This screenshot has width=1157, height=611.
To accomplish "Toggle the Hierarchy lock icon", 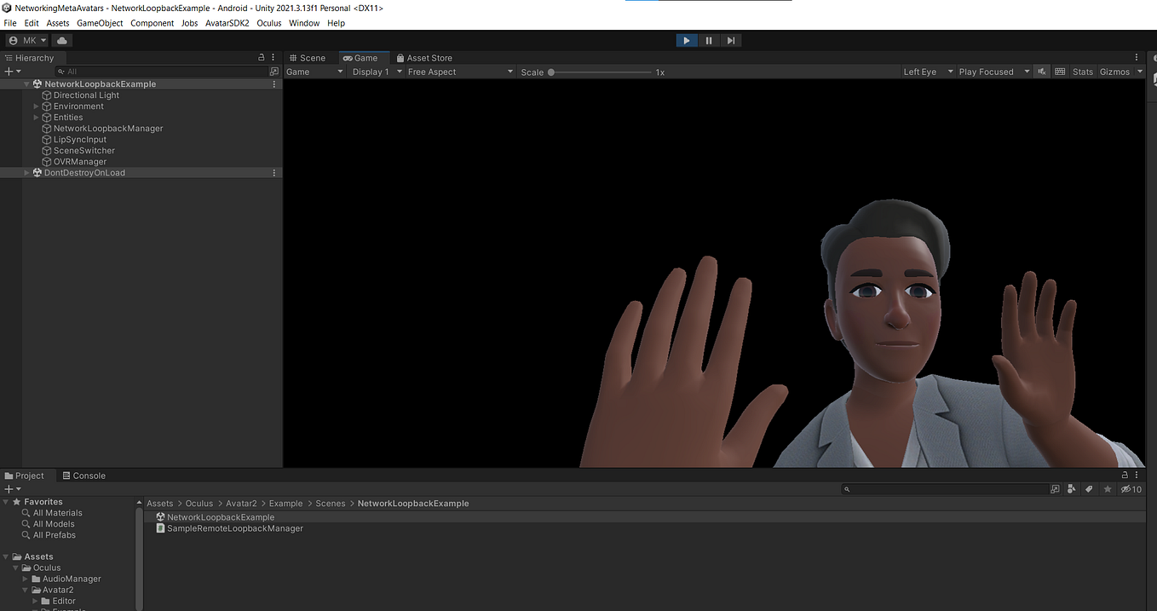I will click(262, 57).
